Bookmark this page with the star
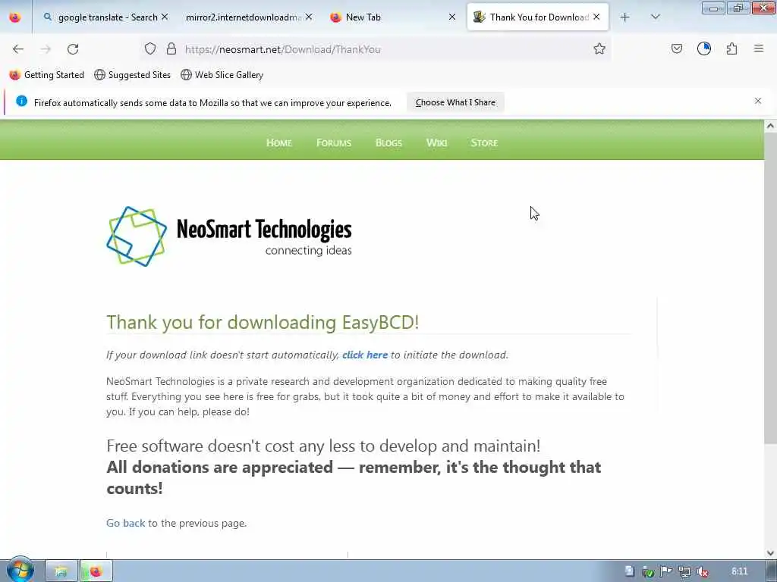Viewport: 777px width, 582px height. click(599, 48)
